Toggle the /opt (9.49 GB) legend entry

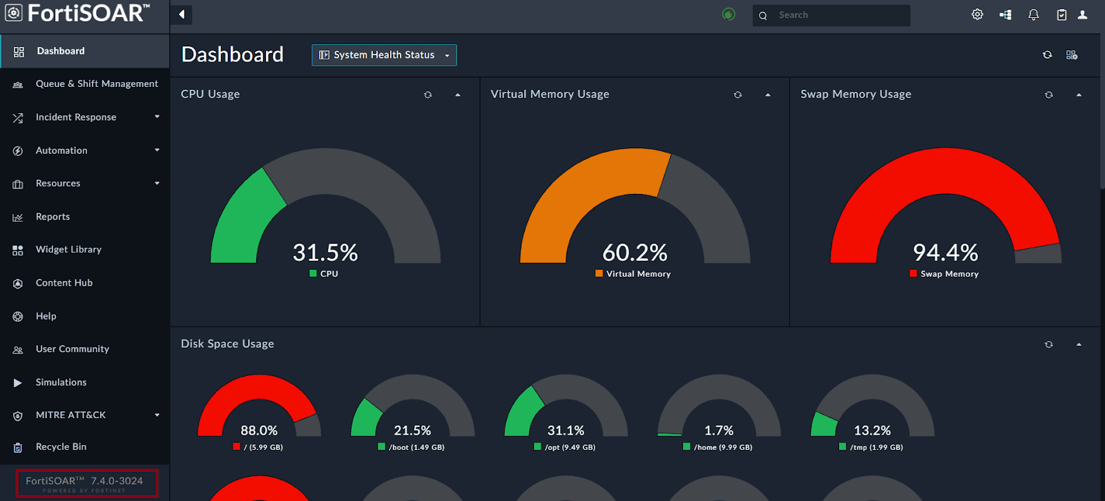[565, 447]
